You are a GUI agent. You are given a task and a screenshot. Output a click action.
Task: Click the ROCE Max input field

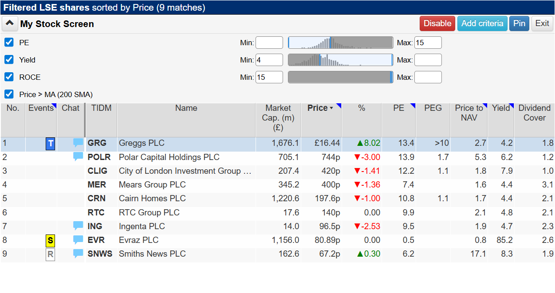428,77
